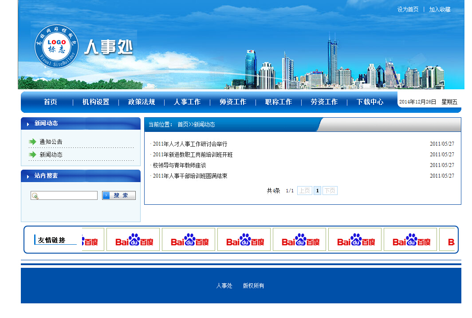Click the date beside 校领导与青年教师座谈

(442, 165)
